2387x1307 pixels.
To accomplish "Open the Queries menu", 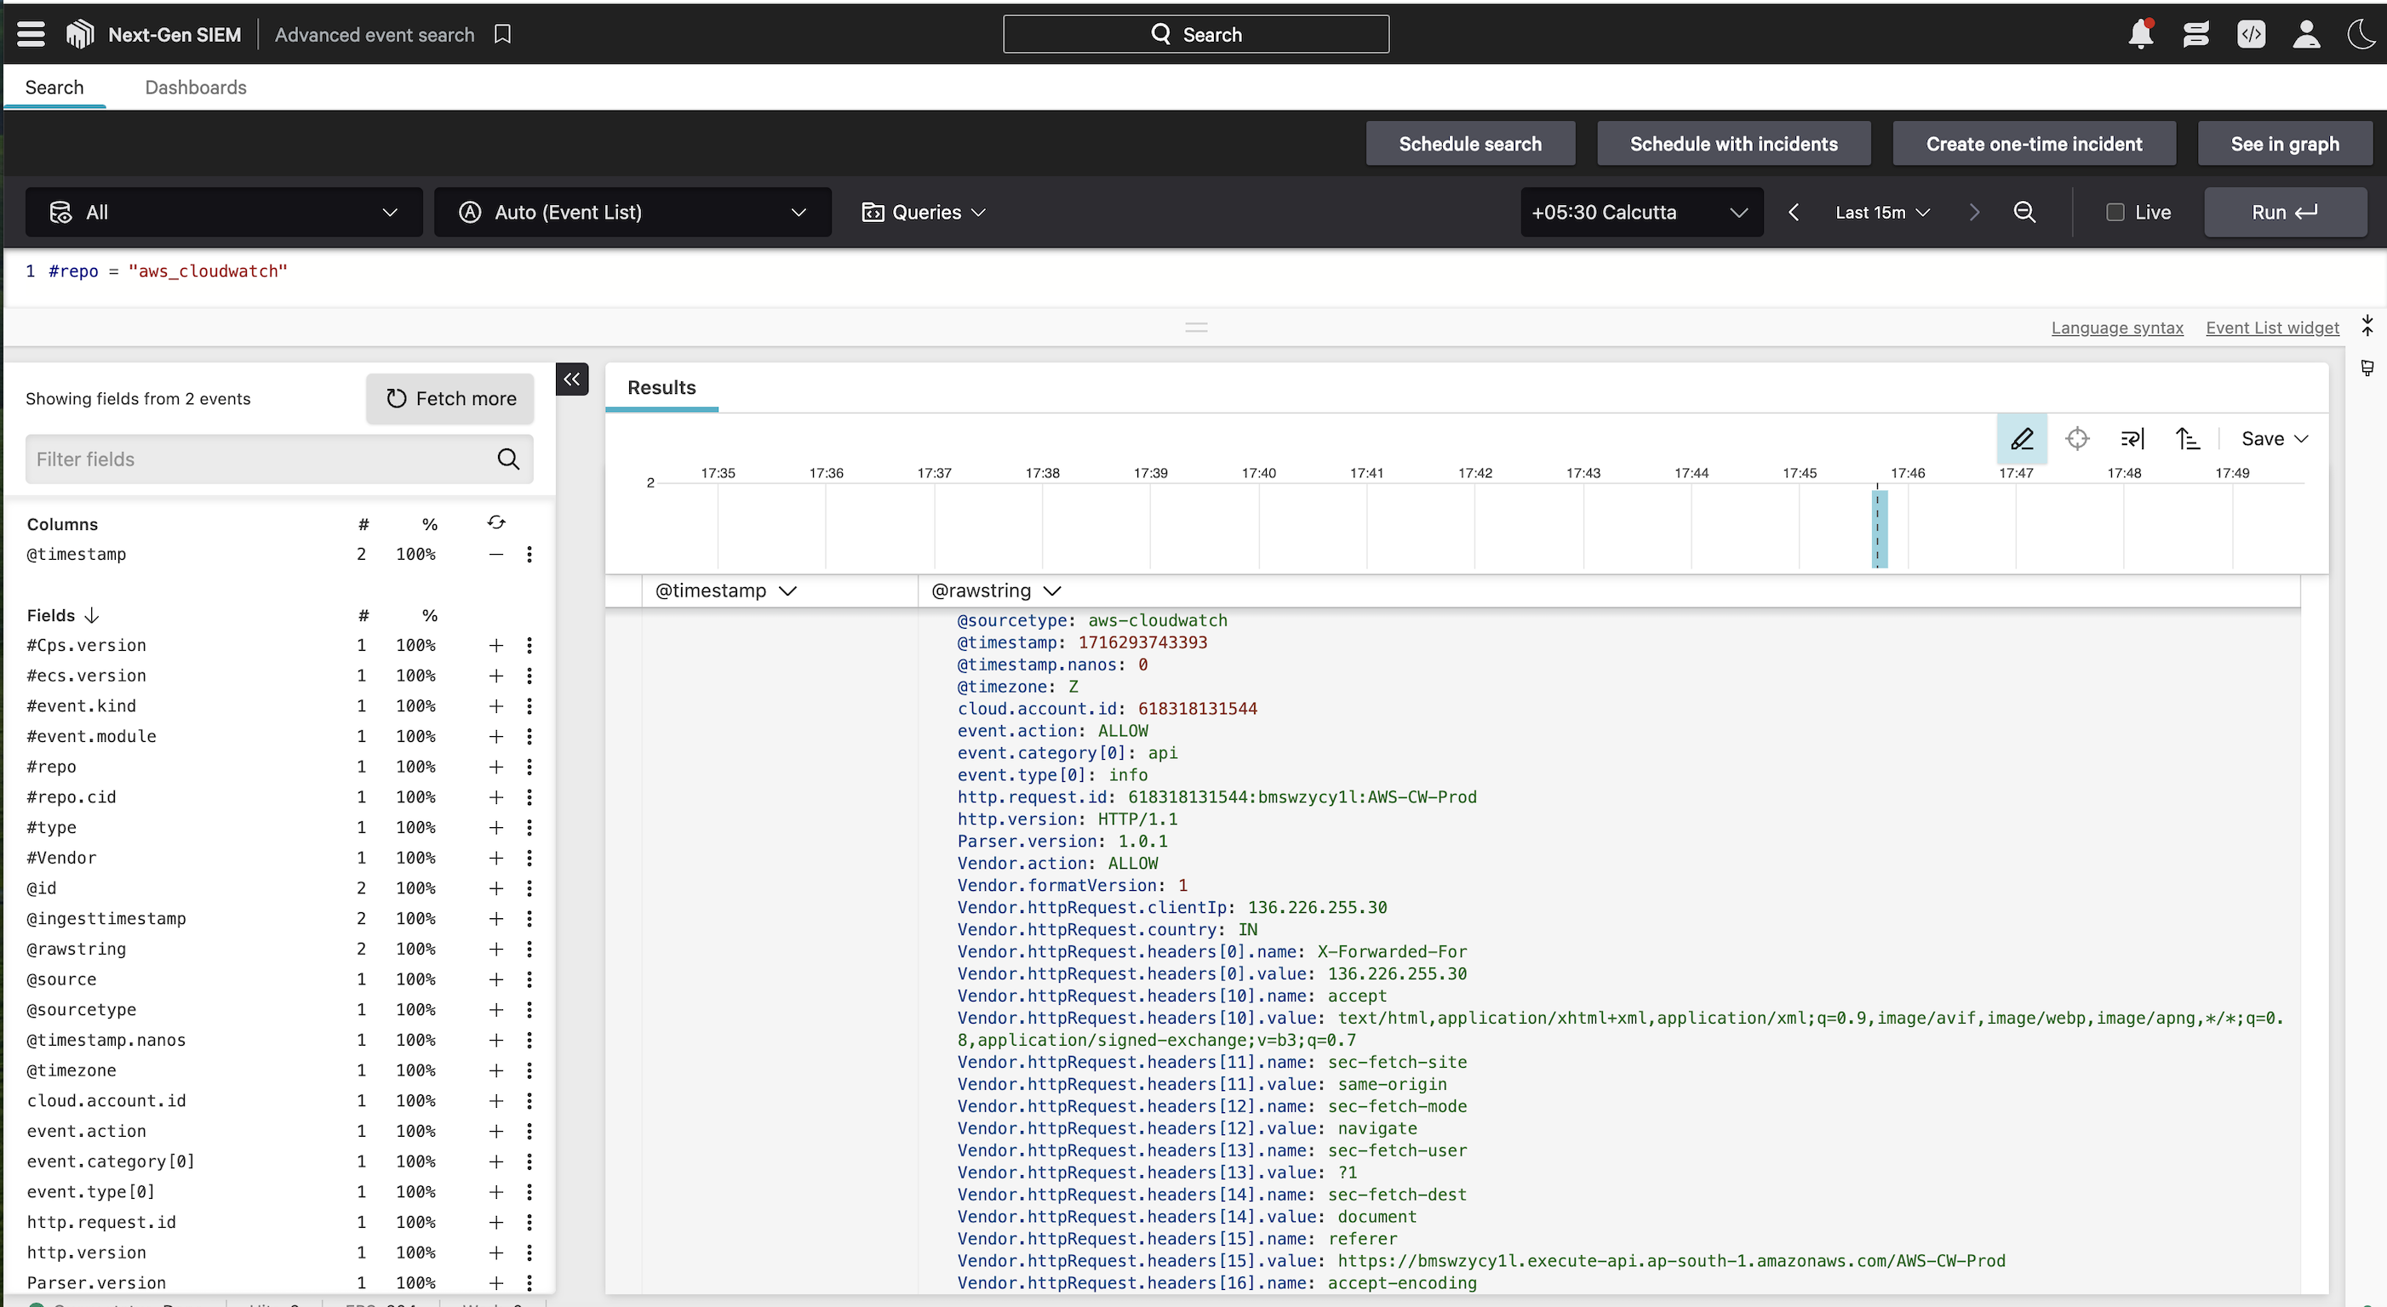I will 924,212.
